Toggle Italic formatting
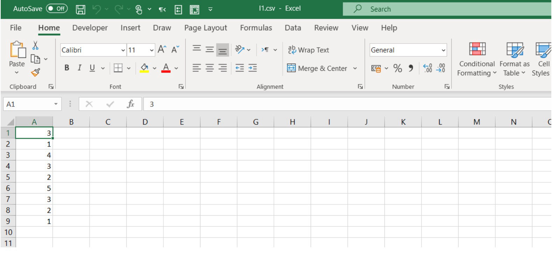The height and width of the screenshot is (256, 552). (79, 68)
